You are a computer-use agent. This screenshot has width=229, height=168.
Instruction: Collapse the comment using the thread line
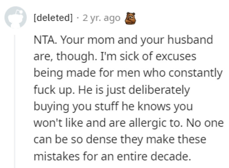point(15,98)
